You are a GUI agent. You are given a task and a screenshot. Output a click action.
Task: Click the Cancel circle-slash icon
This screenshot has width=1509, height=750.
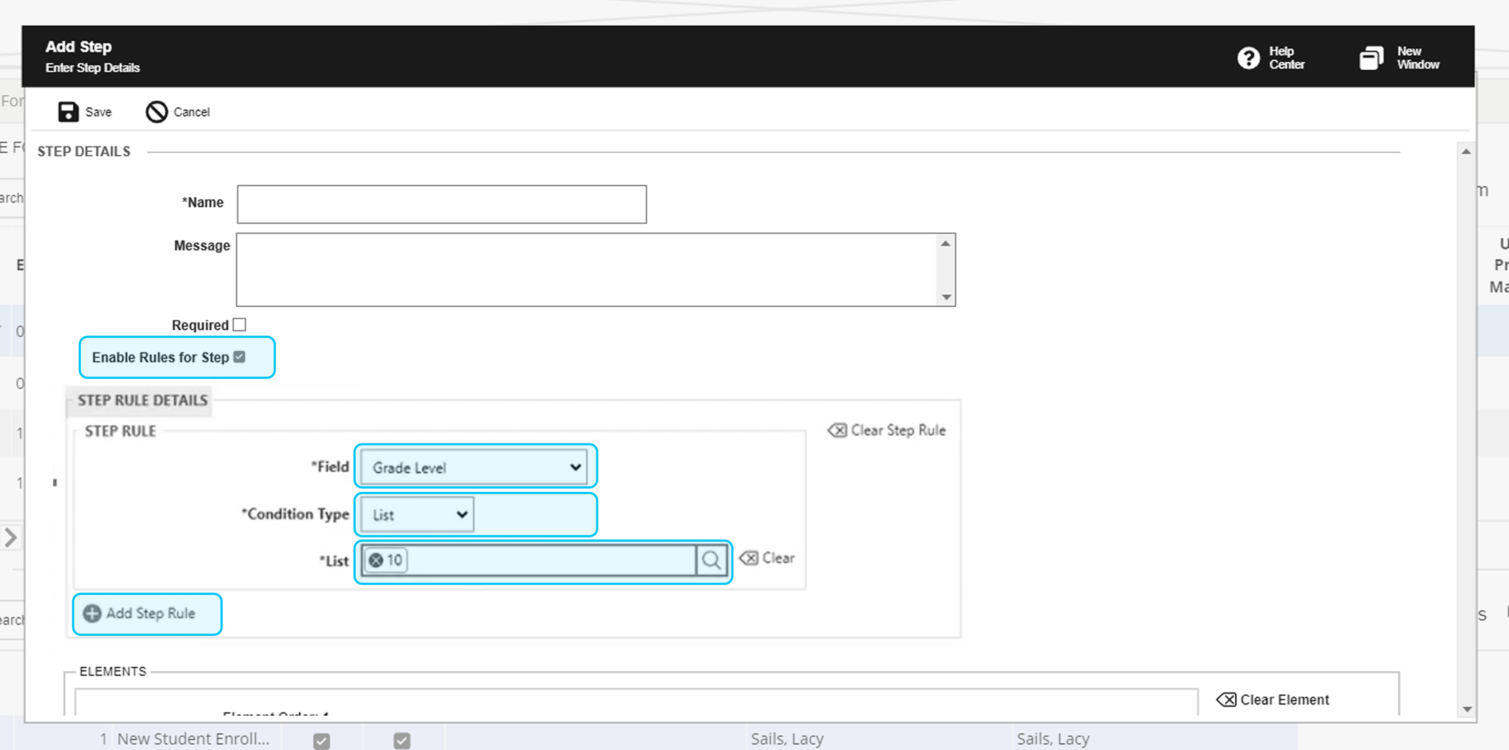pos(156,112)
